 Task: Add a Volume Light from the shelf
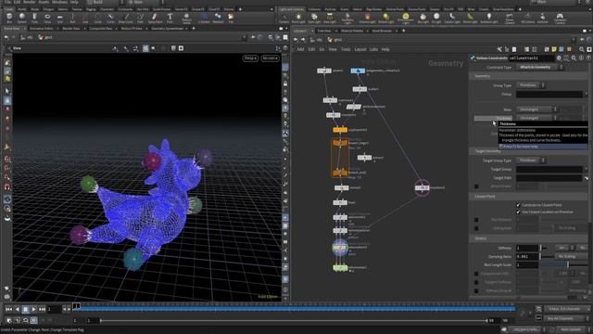point(367,18)
